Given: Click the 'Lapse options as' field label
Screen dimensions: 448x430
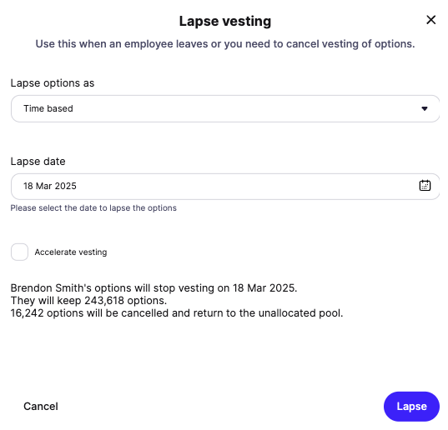Looking at the screenshot, I should coord(53,83).
